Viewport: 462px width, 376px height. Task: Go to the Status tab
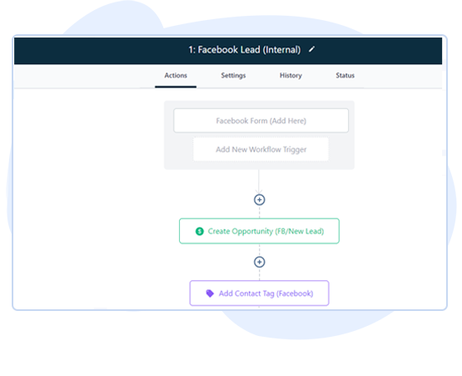pyautogui.click(x=345, y=76)
